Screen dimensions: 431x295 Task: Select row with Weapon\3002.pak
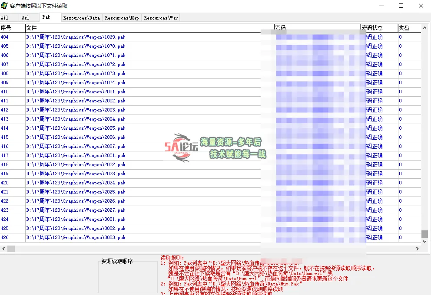[x=211, y=228]
